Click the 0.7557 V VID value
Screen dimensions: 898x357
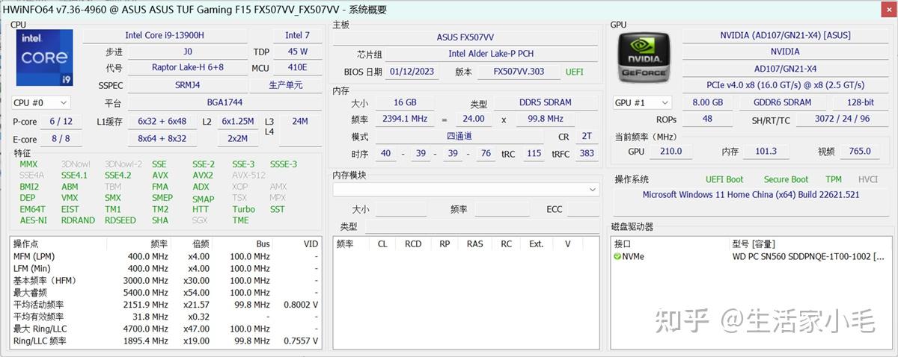click(301, 341)
